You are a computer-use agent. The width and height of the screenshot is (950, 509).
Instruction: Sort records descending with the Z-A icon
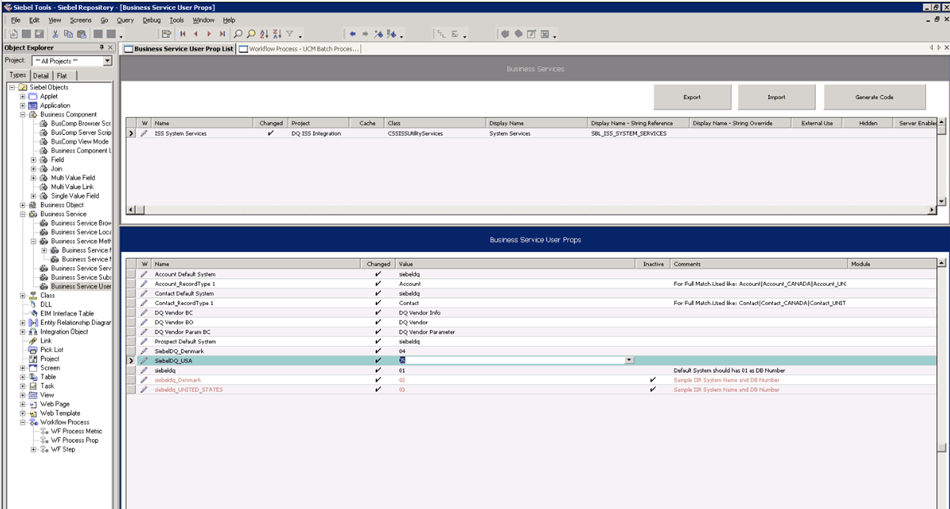click(x=277, y=34)
